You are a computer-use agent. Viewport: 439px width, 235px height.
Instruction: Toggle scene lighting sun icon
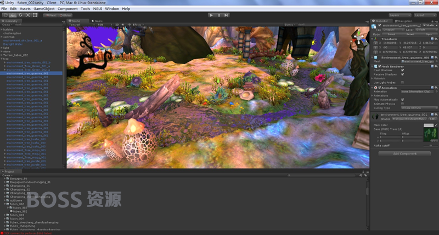[x=123, y=25]
